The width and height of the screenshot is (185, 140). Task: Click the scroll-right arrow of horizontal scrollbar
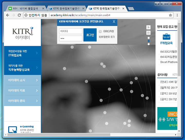click(x=175, y=135)
